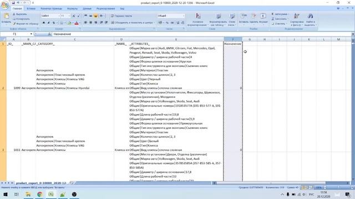Apply the accounting currency number format

pos(160,23)
